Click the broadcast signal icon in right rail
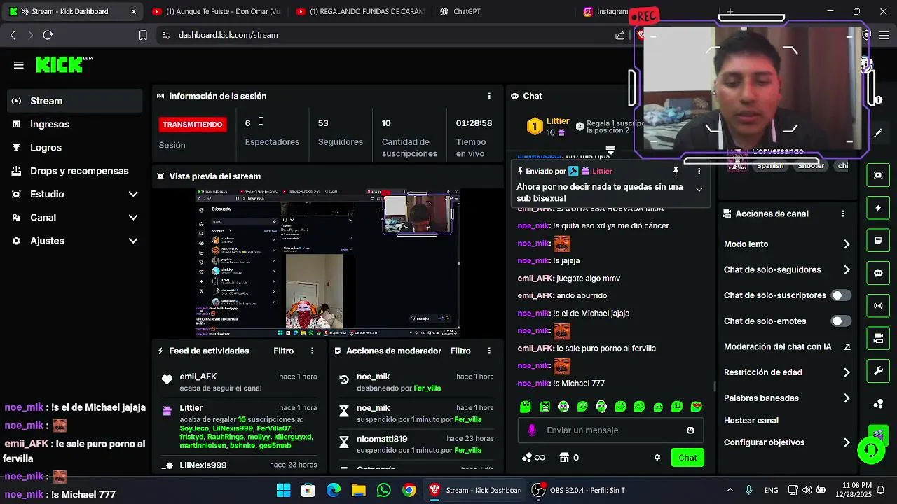This screenshot has height=504, width=897. pos(878,306)
